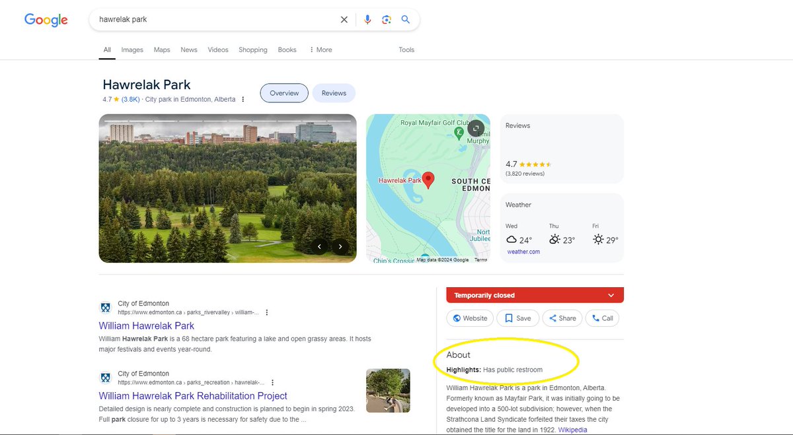Screen dimensions: 793x435
Task: Switch to the Images tab
Action: click(x=132, y=50)
